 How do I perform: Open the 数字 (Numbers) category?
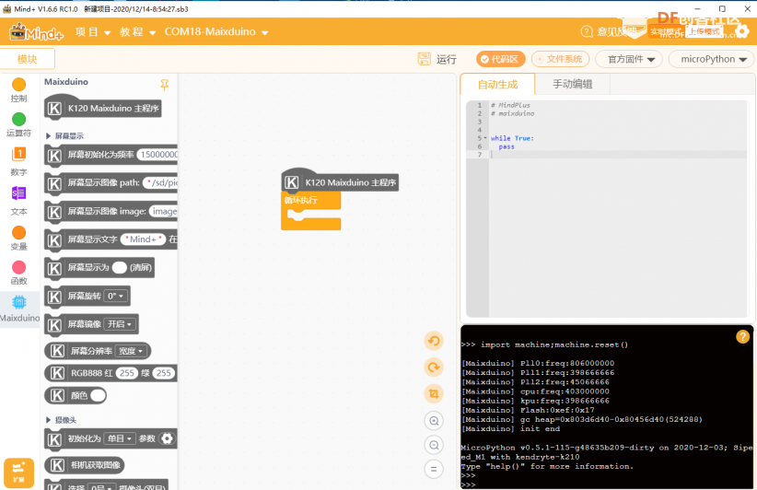18,162
